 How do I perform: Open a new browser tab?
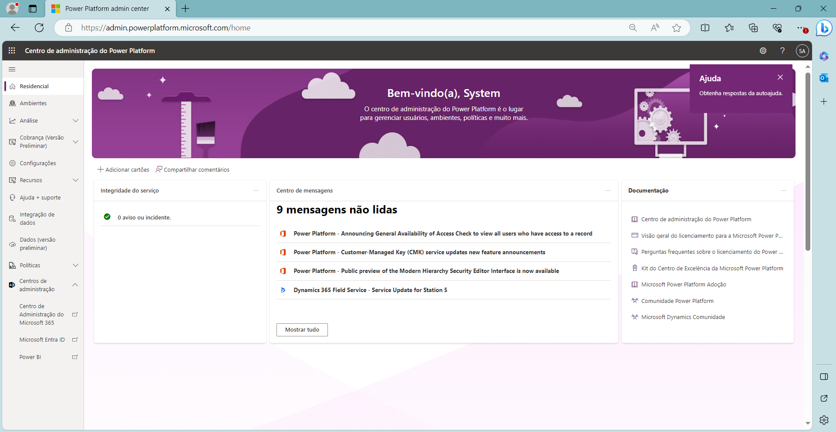click(x=185, y=9)
